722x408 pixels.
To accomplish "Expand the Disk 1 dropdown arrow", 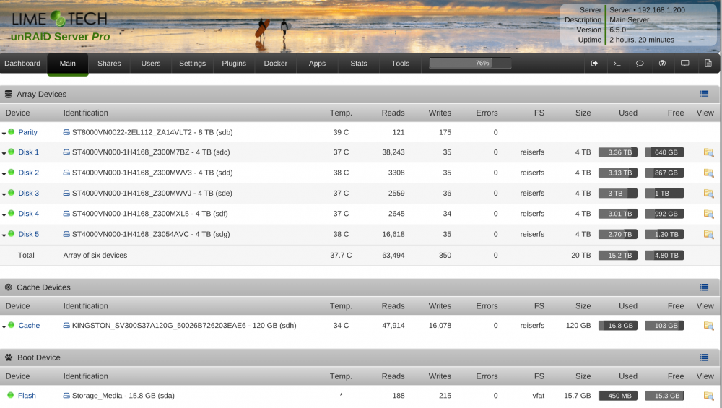I will pyautogui.click(x=4, y=153).
